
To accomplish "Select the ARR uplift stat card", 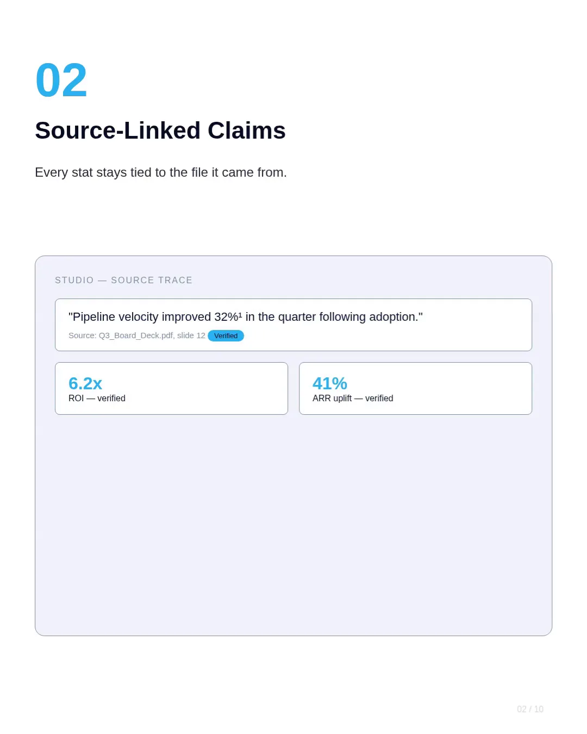I will pyautogui.click(x=415, y=388).
